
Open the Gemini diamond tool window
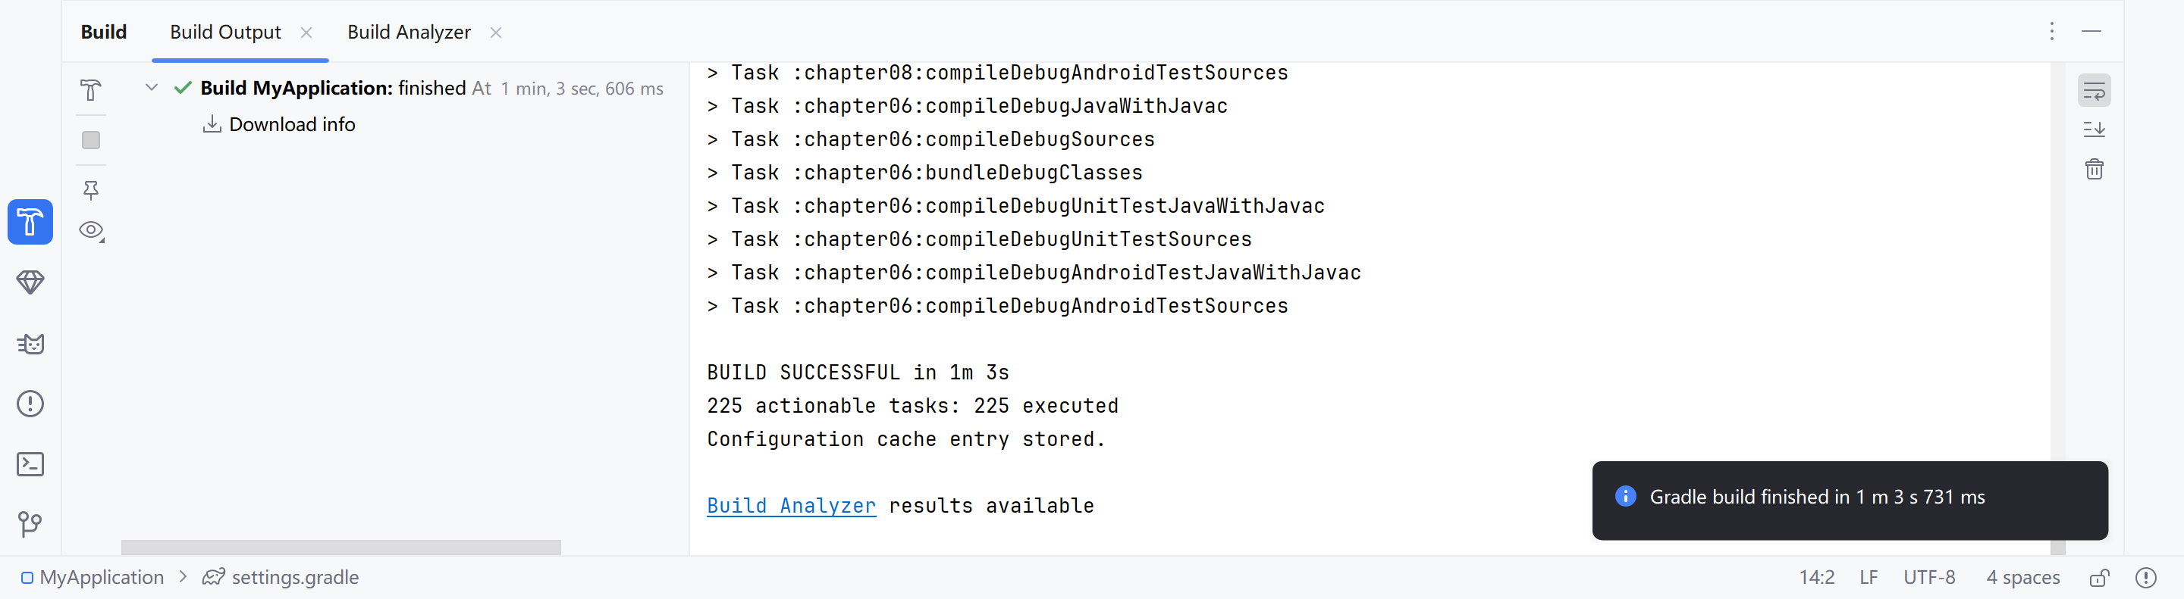pos(30,282)
